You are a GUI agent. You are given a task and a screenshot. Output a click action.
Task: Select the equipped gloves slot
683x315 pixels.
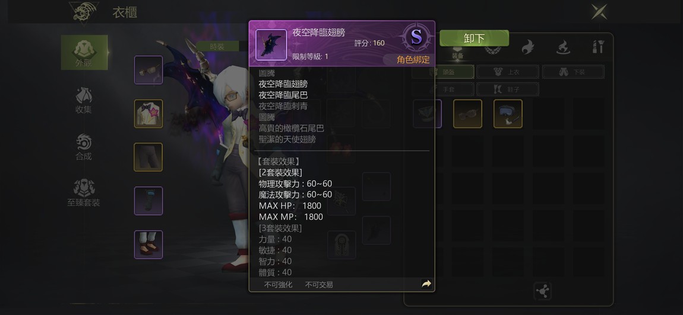(148, 201)
